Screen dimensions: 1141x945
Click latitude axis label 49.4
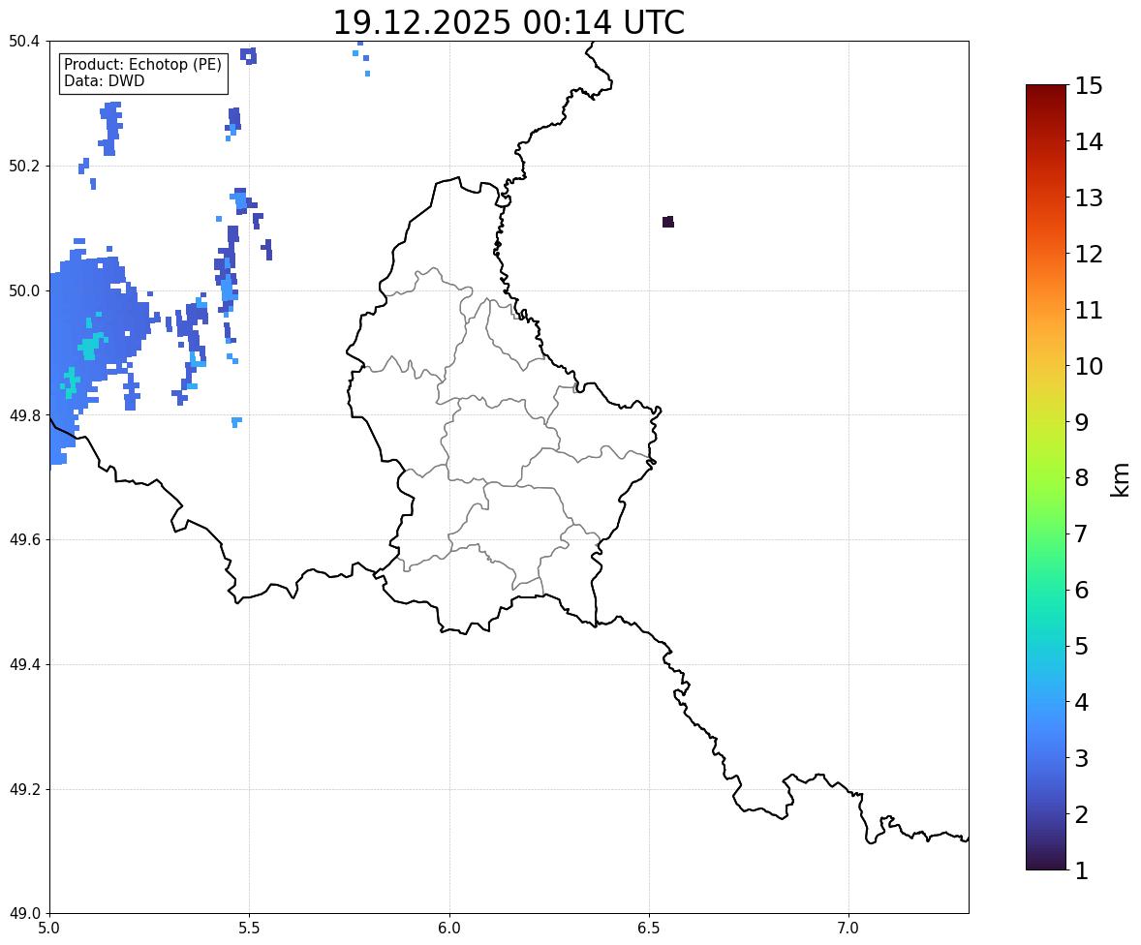pyautogui.click(x=24, y=665)
